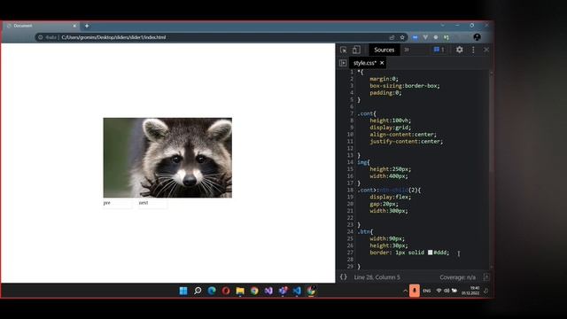Viewport: 567px width, 319px height.
Task: Open File Explorer from taskbar
Action: tap(240, 291)
